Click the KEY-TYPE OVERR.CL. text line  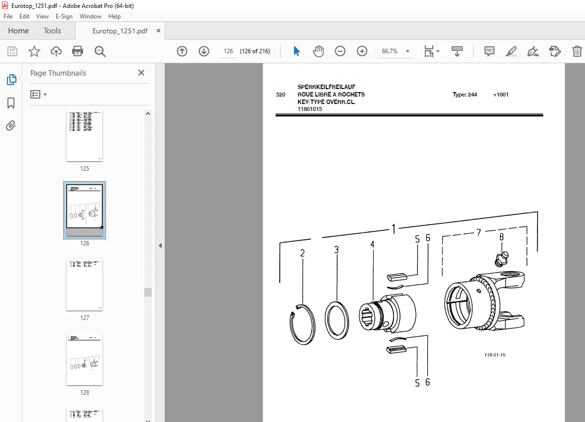click(x=326, y=102)
